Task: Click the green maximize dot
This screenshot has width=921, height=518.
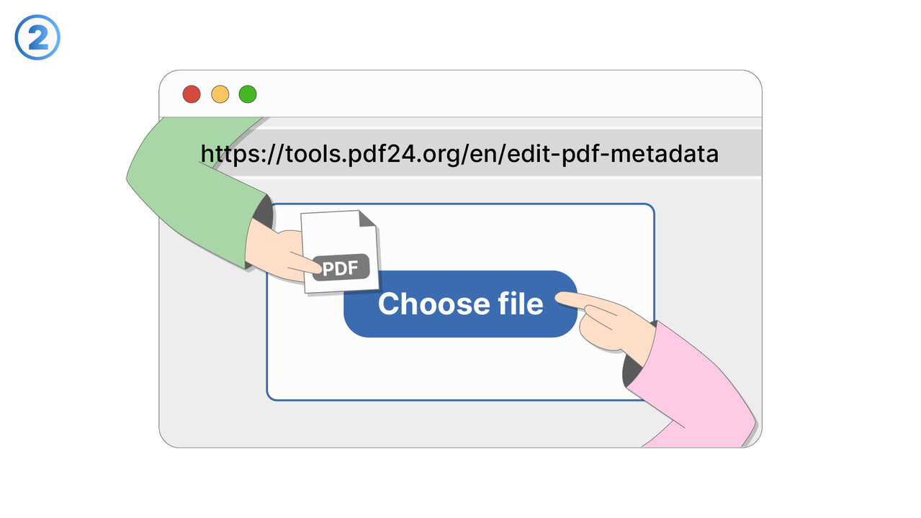Action: click(248, 94)
